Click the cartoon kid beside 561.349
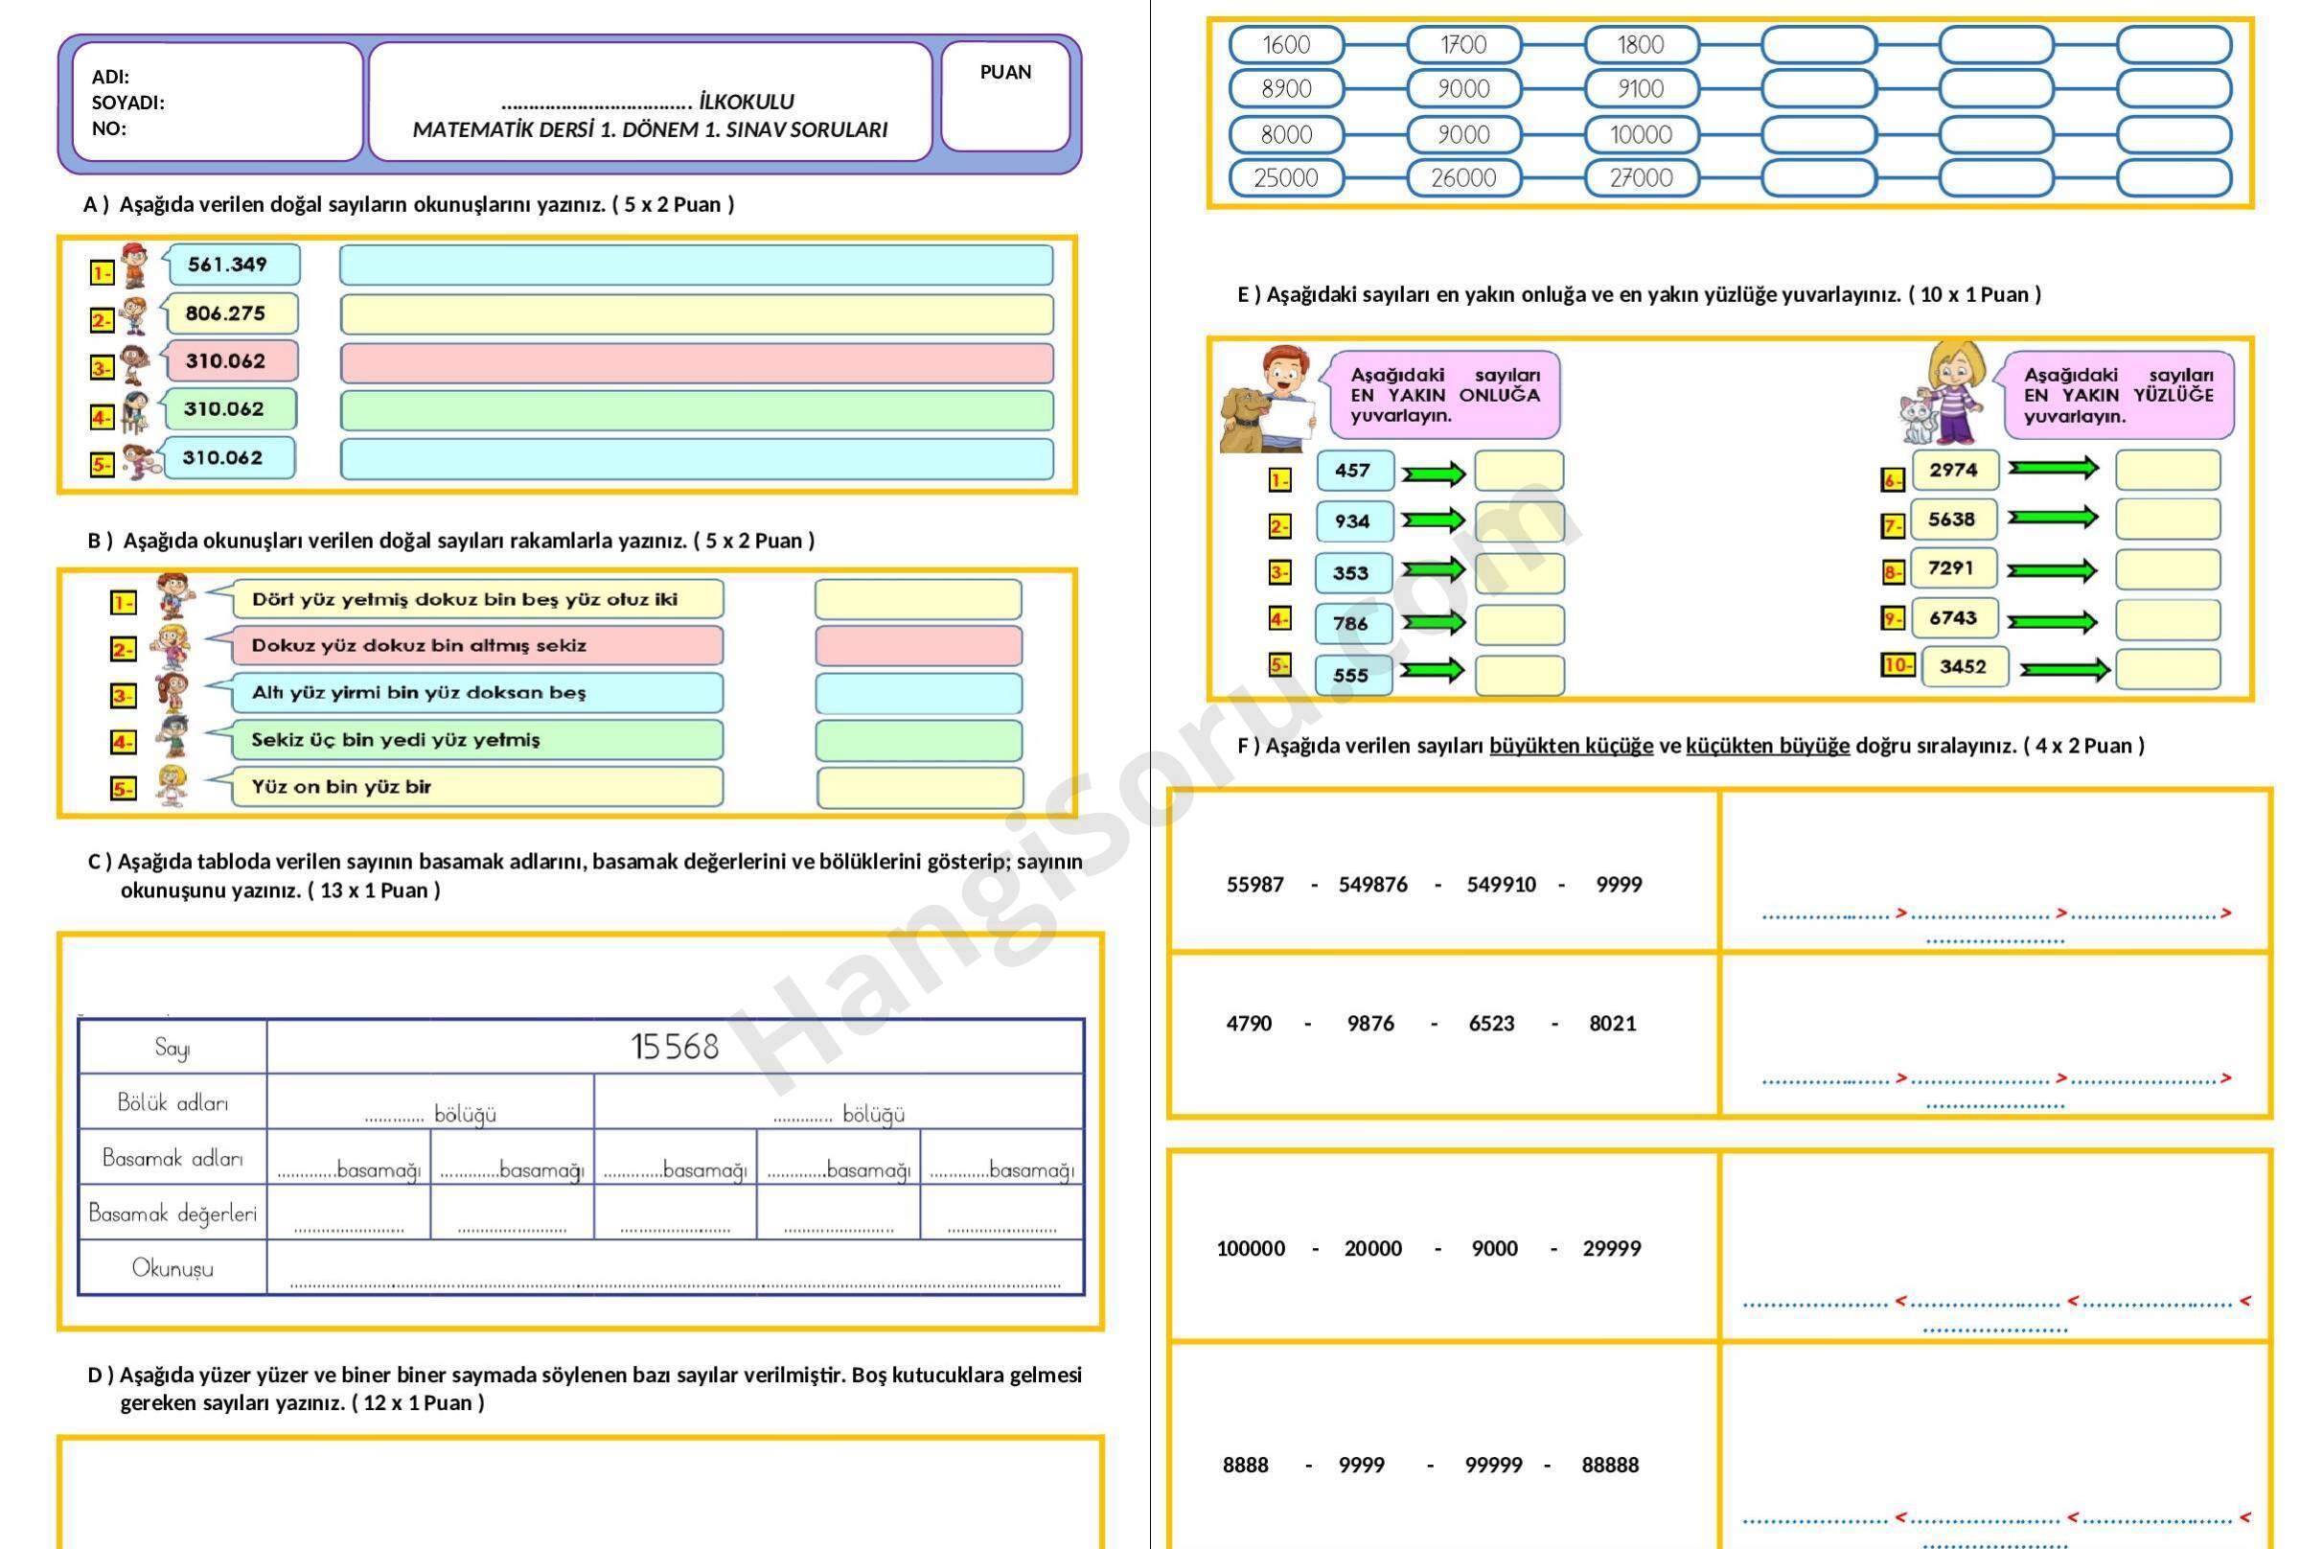 tap(132, 266)
